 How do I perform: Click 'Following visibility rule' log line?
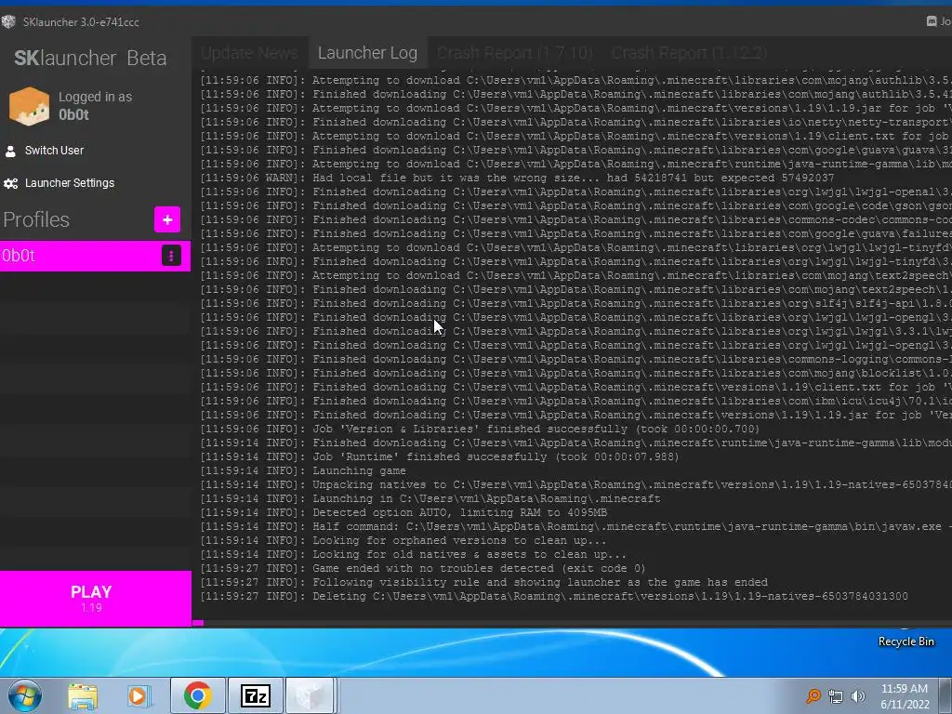[483, 582]
